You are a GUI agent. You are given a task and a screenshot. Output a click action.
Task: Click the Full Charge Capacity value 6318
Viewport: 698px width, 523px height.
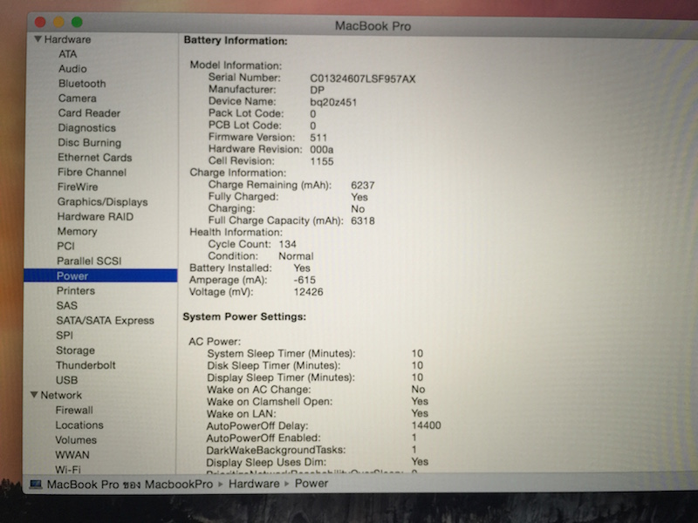point(363,221)
